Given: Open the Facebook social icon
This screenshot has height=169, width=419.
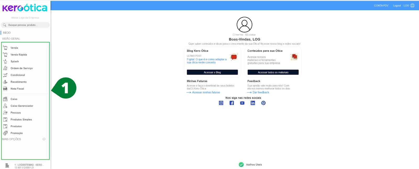Looking at the screenshot, I should point(232,103).
